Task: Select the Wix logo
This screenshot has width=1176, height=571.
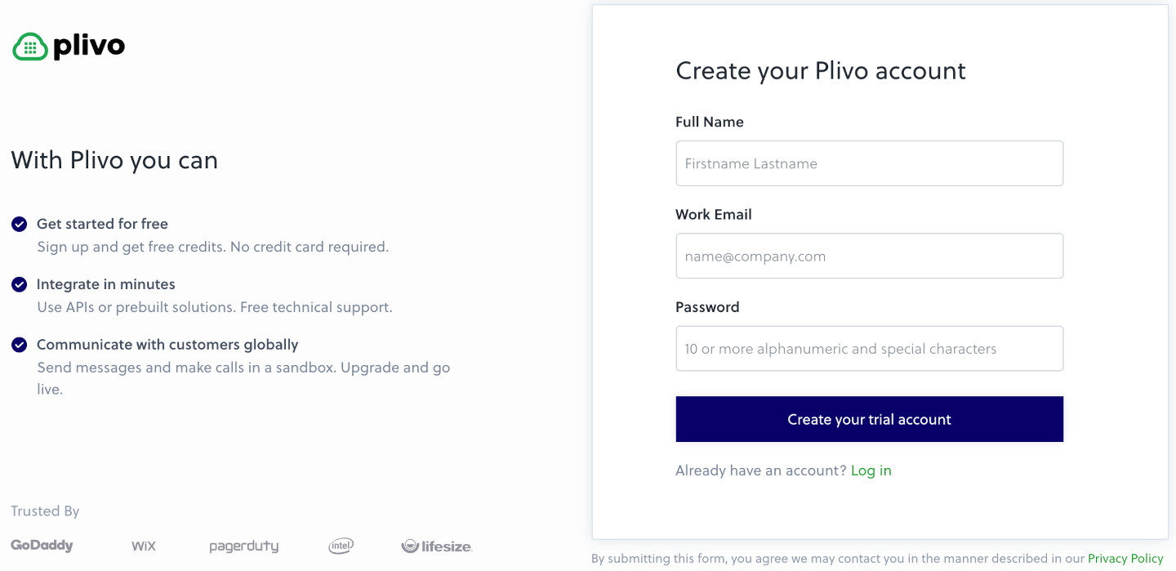Action: click(143, 546)
